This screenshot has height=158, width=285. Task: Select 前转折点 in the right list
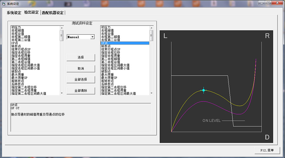tap(107, 81)
